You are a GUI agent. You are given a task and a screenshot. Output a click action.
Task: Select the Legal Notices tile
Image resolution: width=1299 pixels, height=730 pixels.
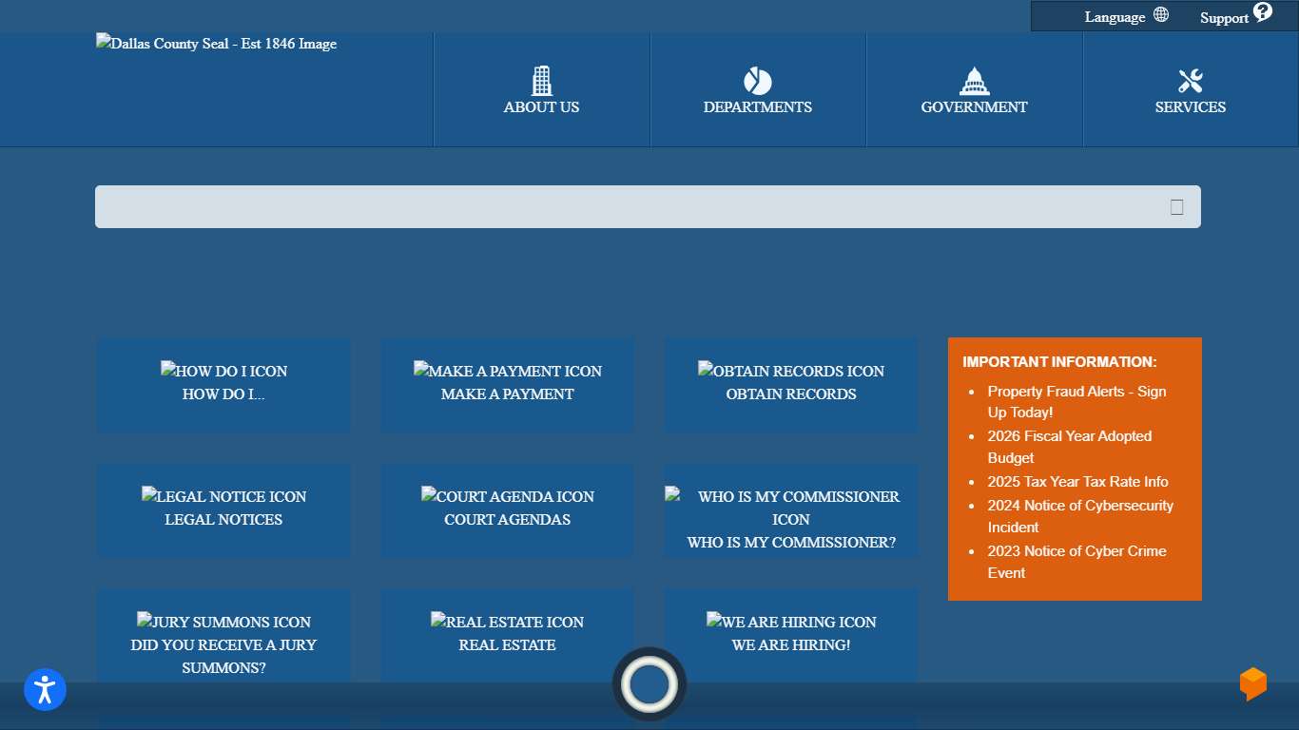coord(223,510)
